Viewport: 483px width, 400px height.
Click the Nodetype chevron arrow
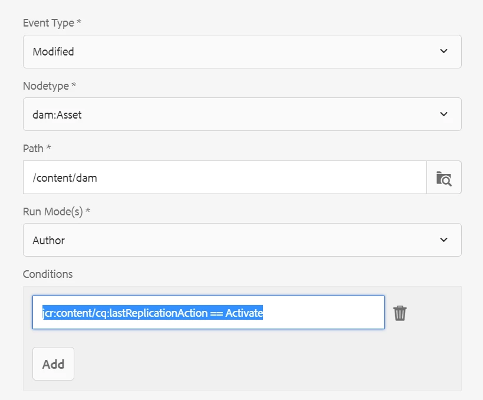click(x=443, y=114)
